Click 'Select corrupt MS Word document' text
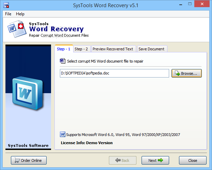Image resolution: width=212 pixels, height=170 pixels. [x=105, y=61]
